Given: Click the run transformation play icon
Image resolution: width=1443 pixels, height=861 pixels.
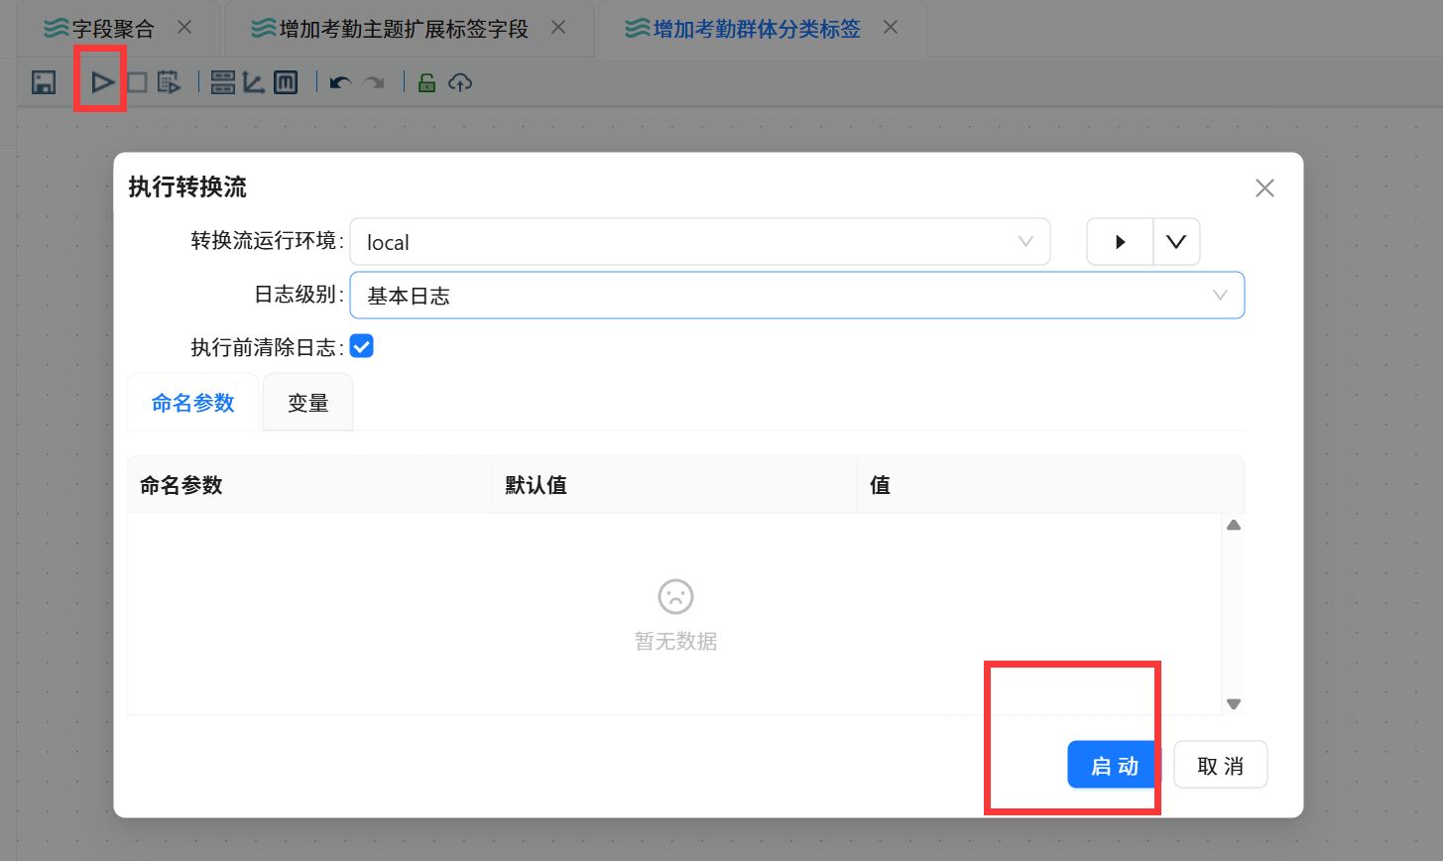Looking at the screenshot, I should click(102, 82).
